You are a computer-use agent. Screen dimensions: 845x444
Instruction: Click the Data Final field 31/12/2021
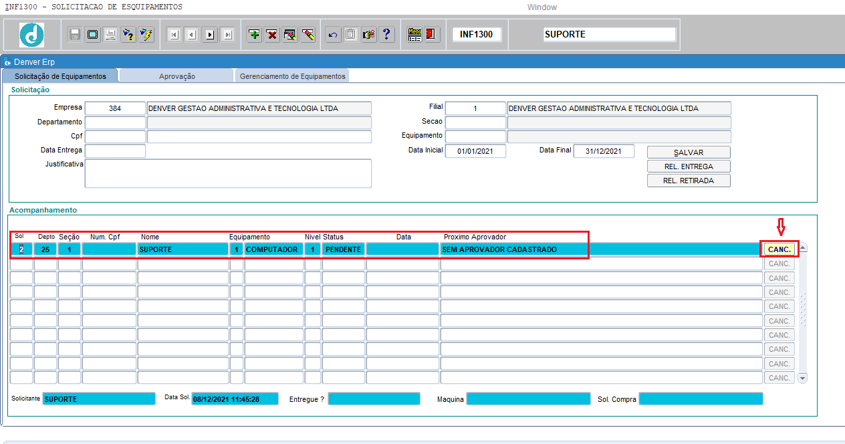coord(604,151)
